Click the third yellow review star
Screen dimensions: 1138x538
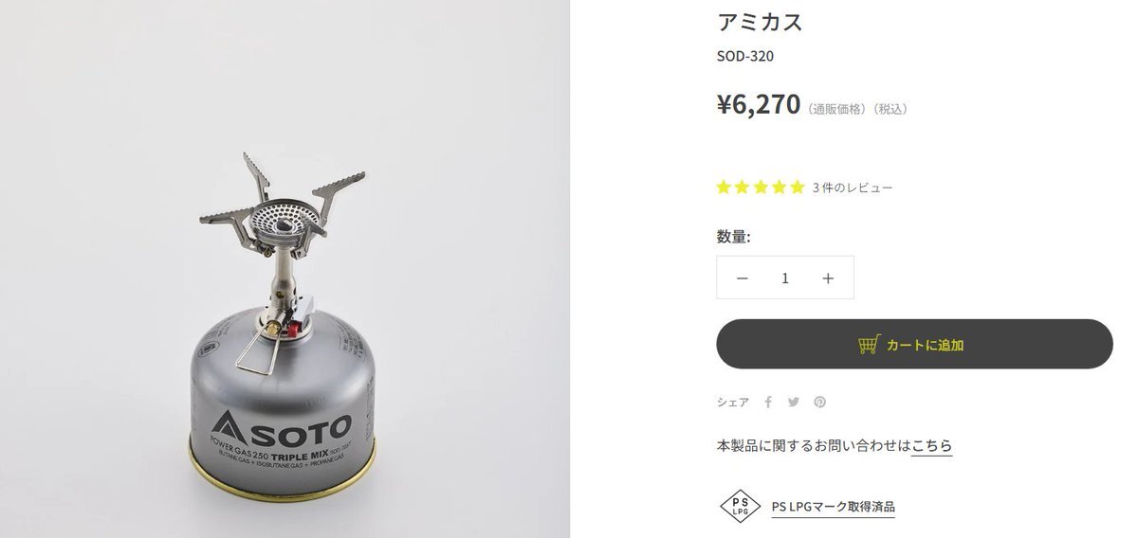pos(761,188)
